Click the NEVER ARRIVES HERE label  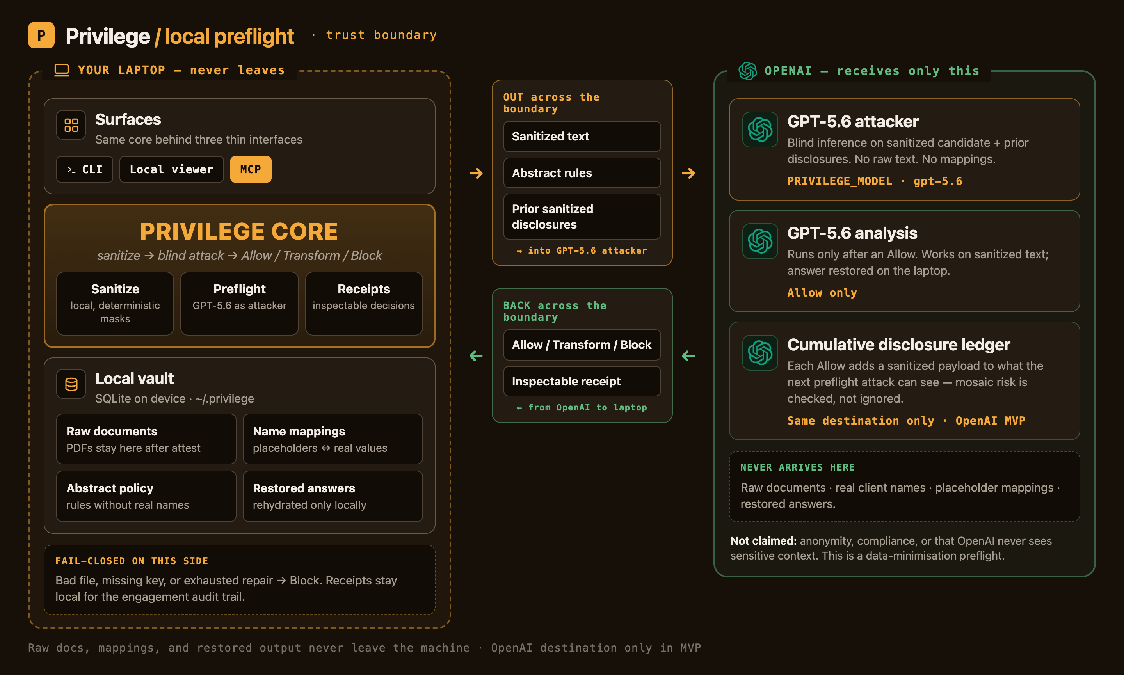(797, 467)
